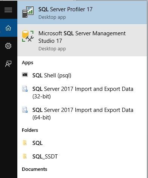Screen dimensions: 148x178
Task: Click the Folders section header
Action: pyautogui.click(x=30, y=130)
